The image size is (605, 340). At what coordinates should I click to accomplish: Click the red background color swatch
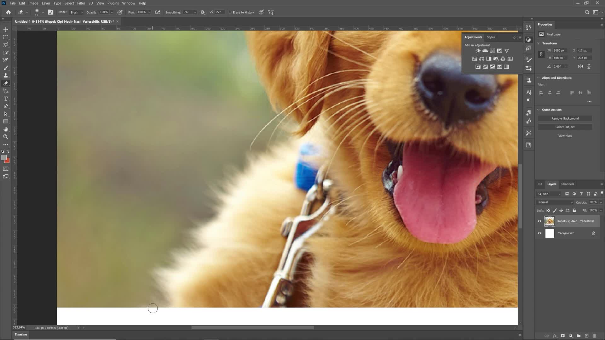(x=8, y=161)
